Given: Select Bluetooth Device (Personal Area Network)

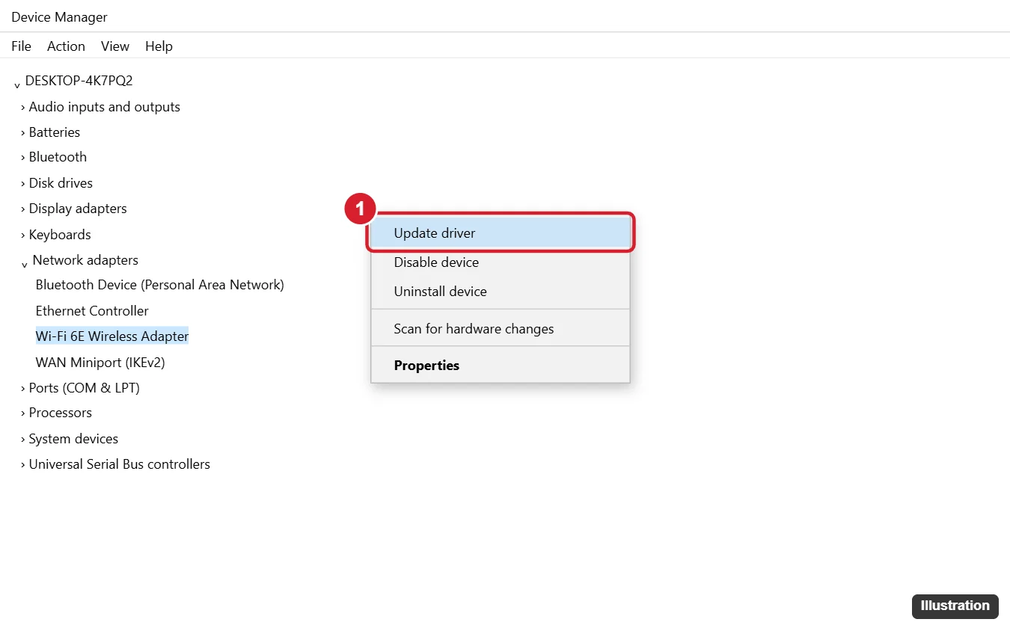Looking at the screenshot, I should point(160,285).
